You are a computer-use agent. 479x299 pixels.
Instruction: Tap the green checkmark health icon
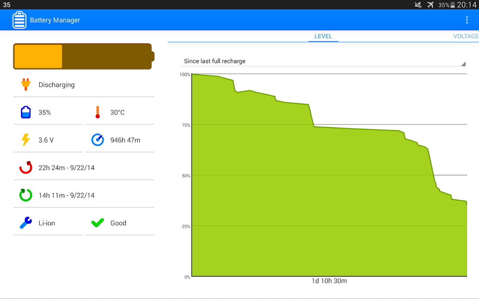click(98, 223)
